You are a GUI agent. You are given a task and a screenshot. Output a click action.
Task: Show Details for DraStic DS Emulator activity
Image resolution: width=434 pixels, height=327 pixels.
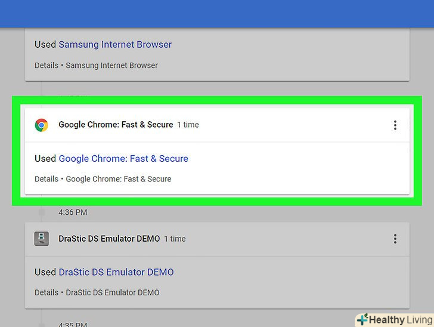(x=46, y=292)
